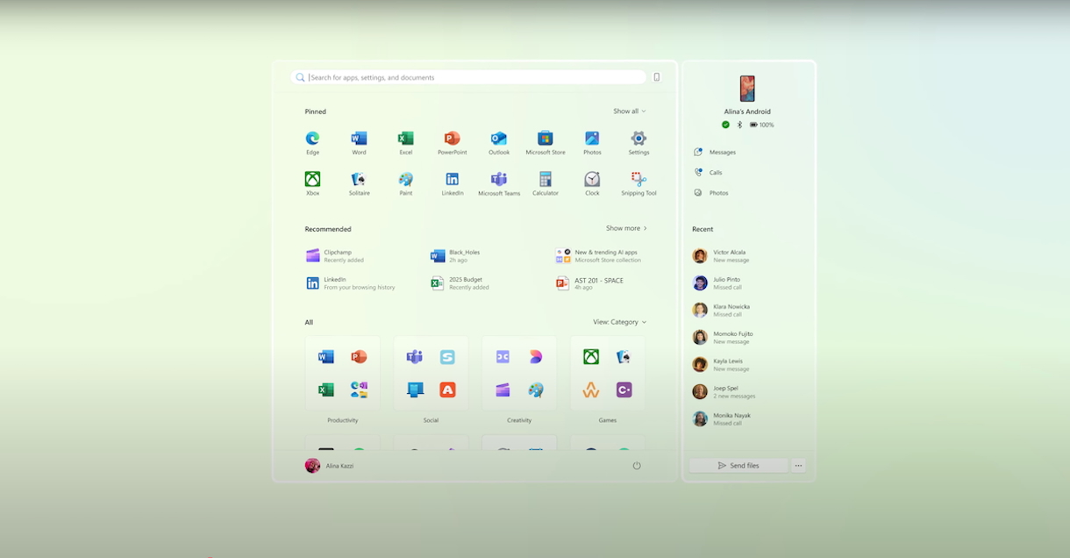Click the battery 100% indicator
The image size is (1070, 558).
761,125
